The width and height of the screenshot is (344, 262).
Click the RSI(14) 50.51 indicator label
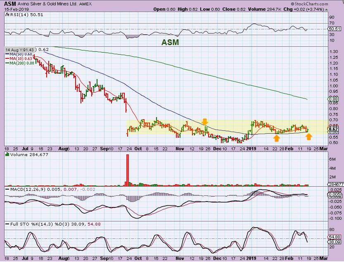(27, 15)
